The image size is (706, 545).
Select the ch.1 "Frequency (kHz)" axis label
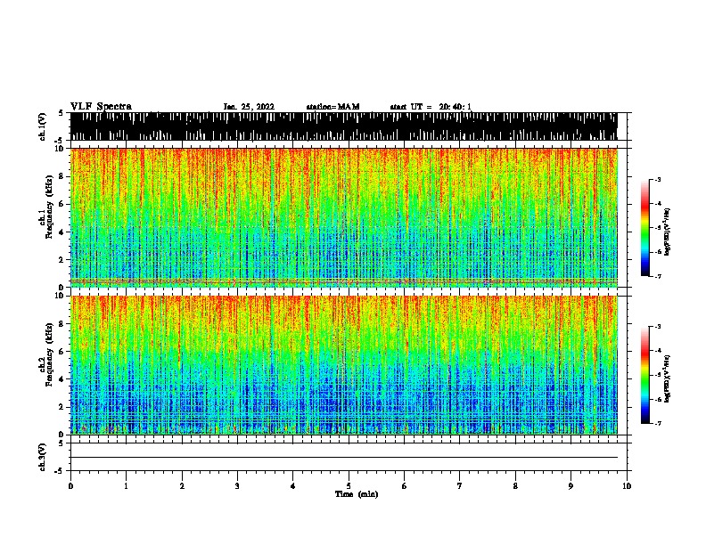pos(49,207)
